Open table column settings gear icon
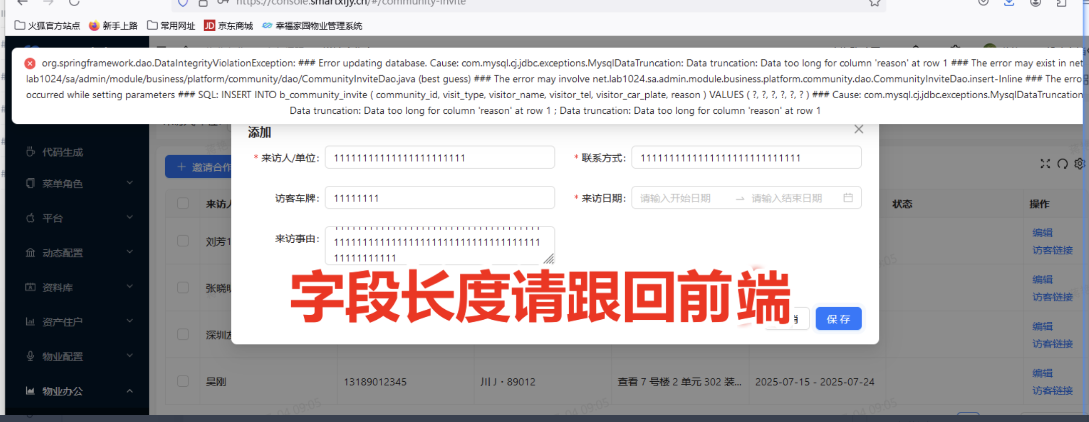This screenshot has width=1089, height=422. (1079, 164)
